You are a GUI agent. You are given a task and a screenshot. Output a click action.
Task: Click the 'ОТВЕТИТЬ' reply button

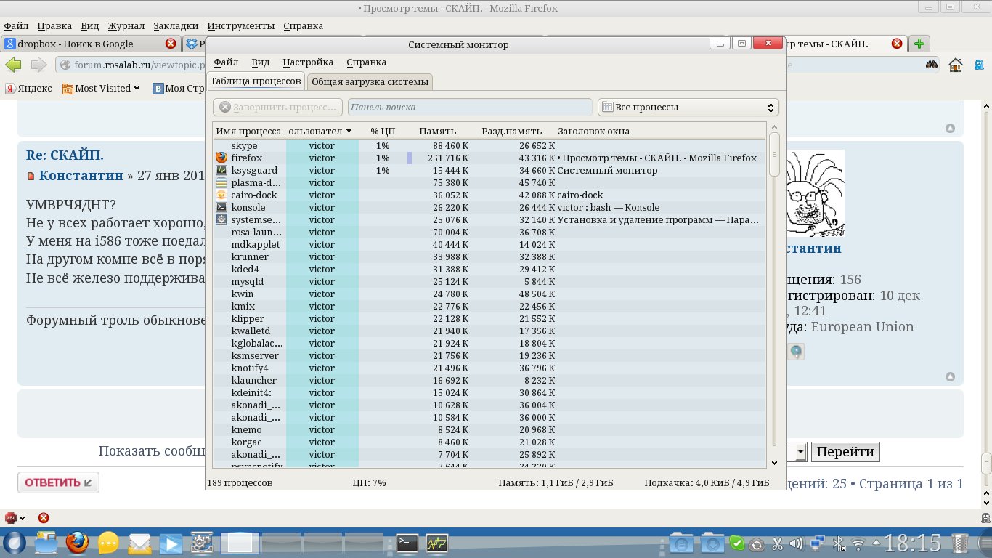[x=58, y=482]
